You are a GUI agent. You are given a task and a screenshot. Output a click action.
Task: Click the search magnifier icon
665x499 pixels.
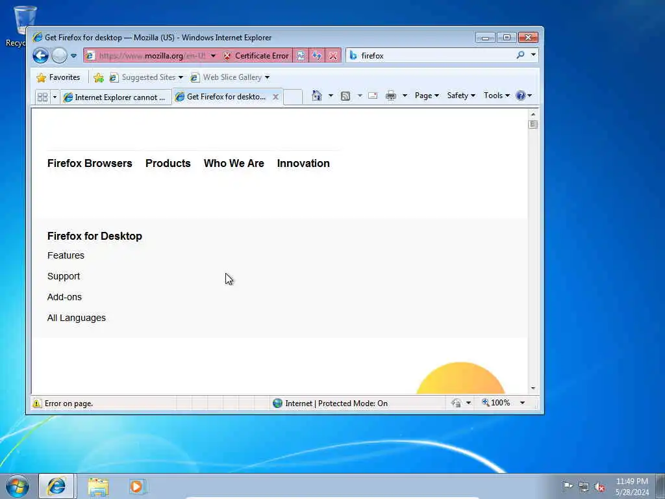(x=520, y=55)
